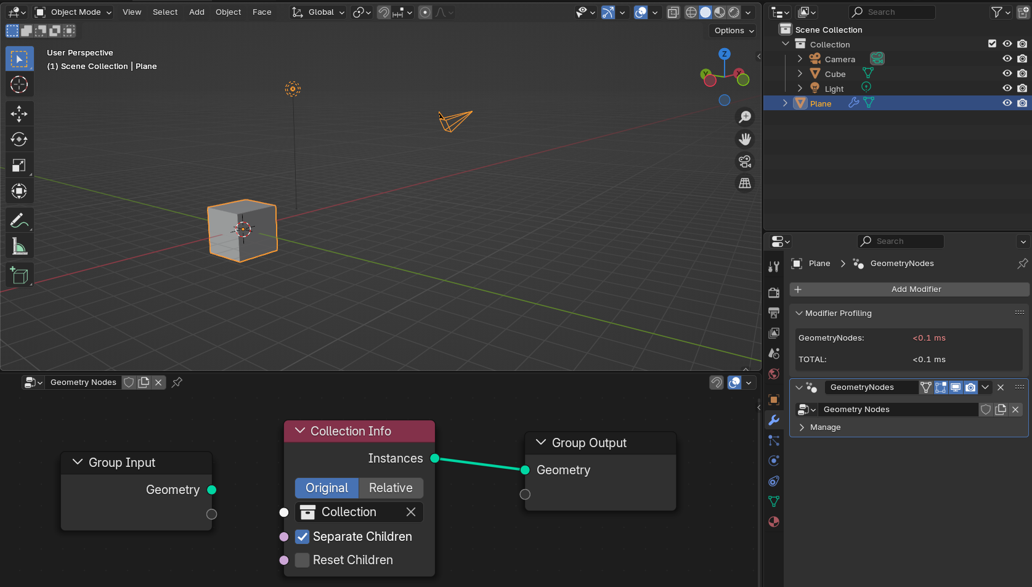Pin the Geometry Nodes node tree
This screenshot has height=587, width=1032.
point(177,383)
